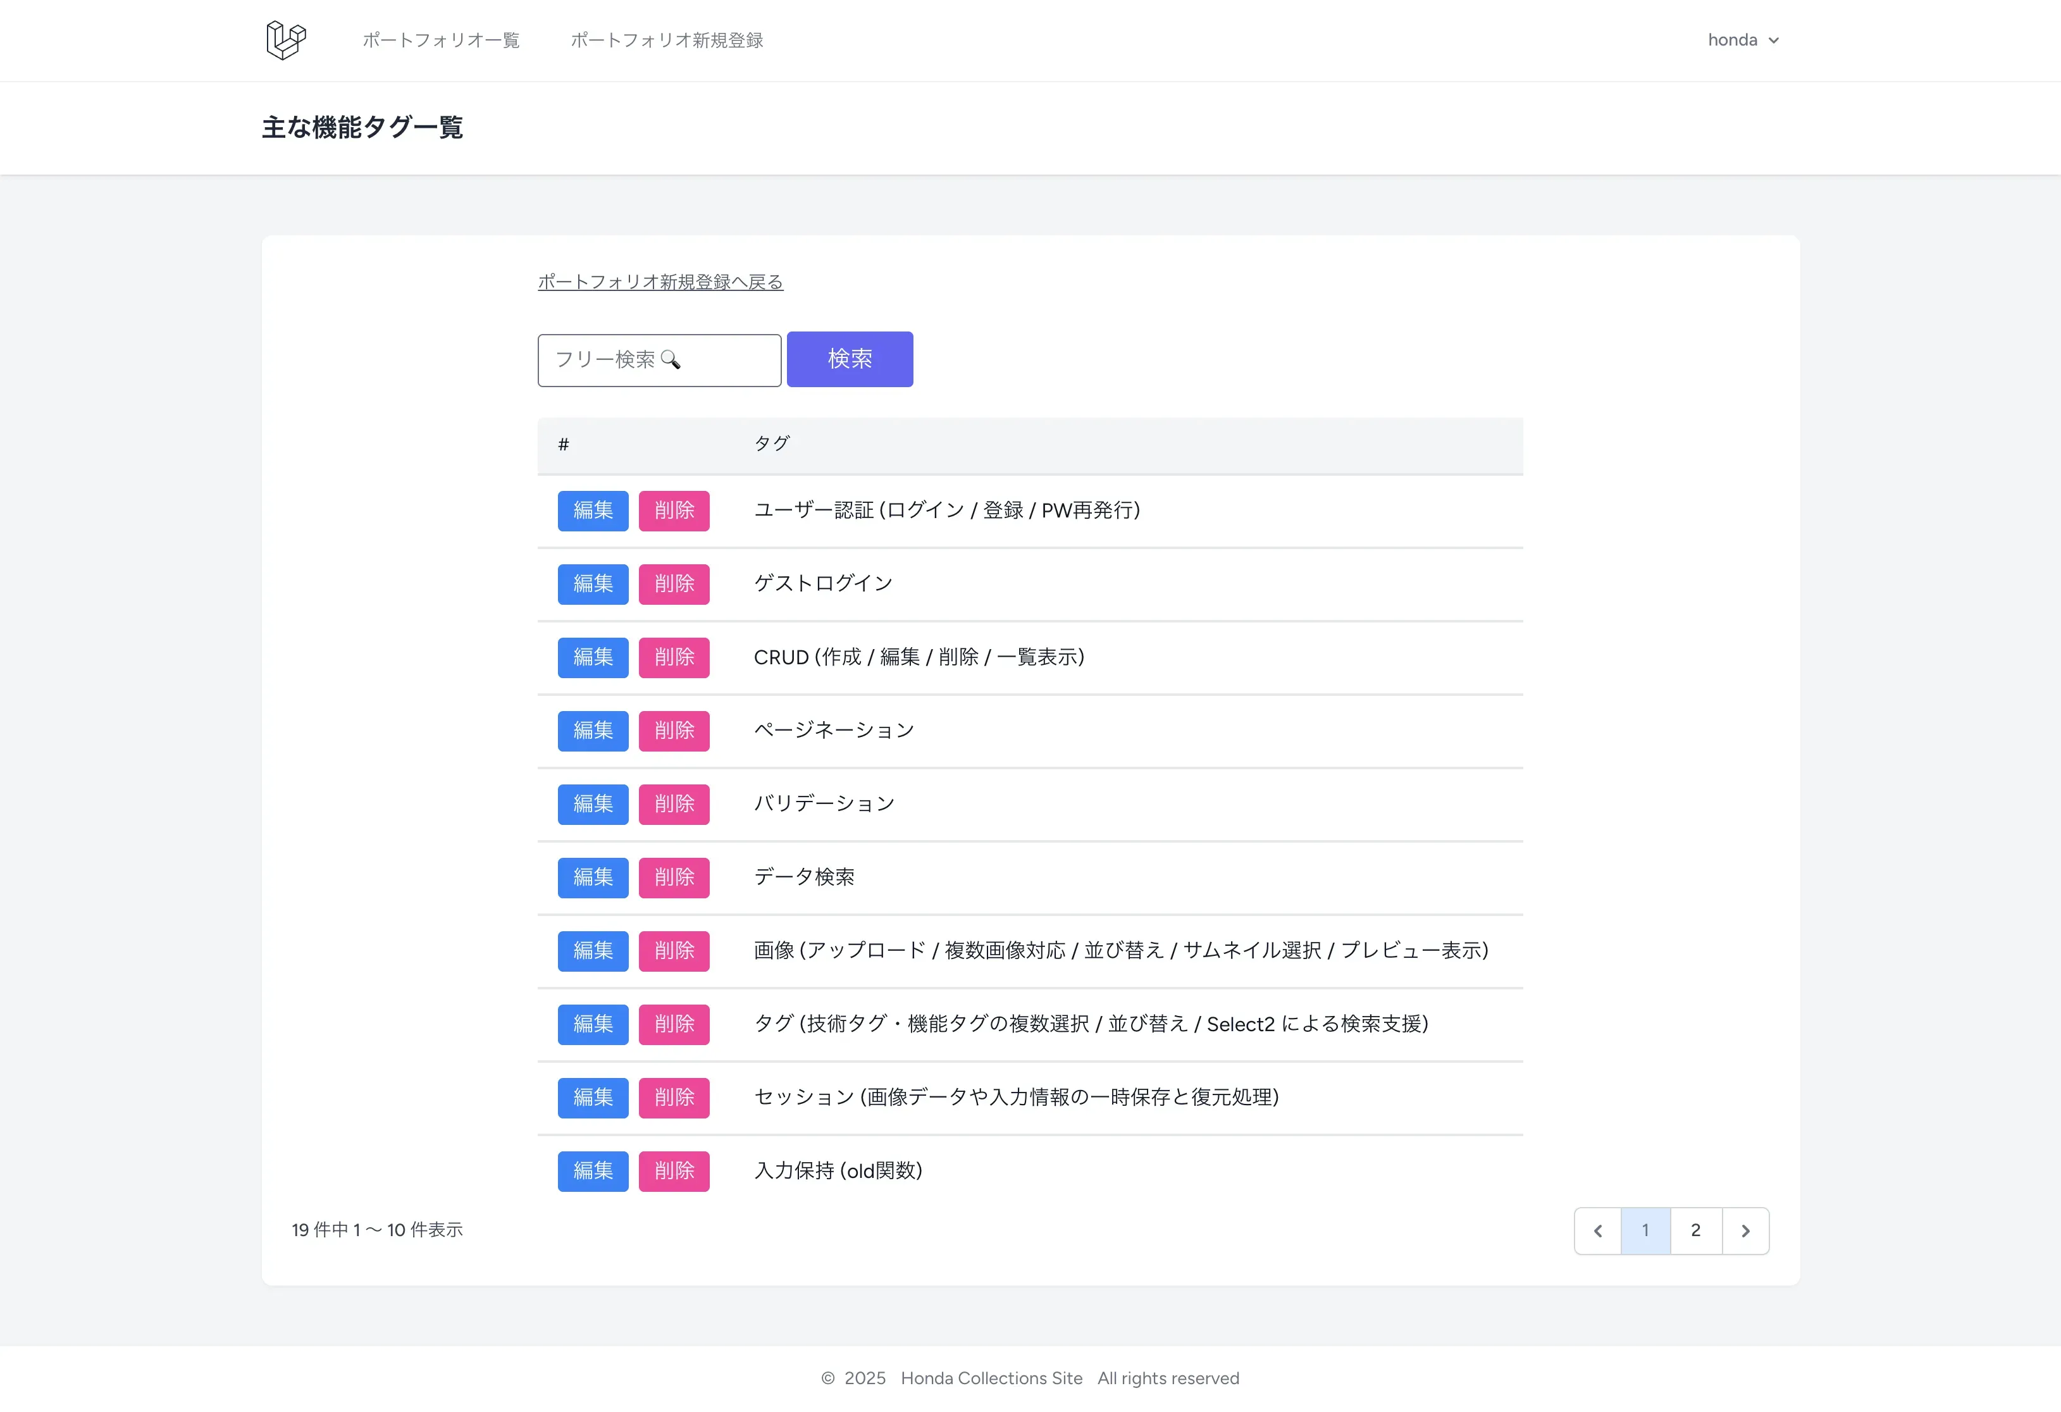Click the Laravel logo in the header
Image resolution: width=2061 pixels, height=1412 pixels.
click(285, 39)
